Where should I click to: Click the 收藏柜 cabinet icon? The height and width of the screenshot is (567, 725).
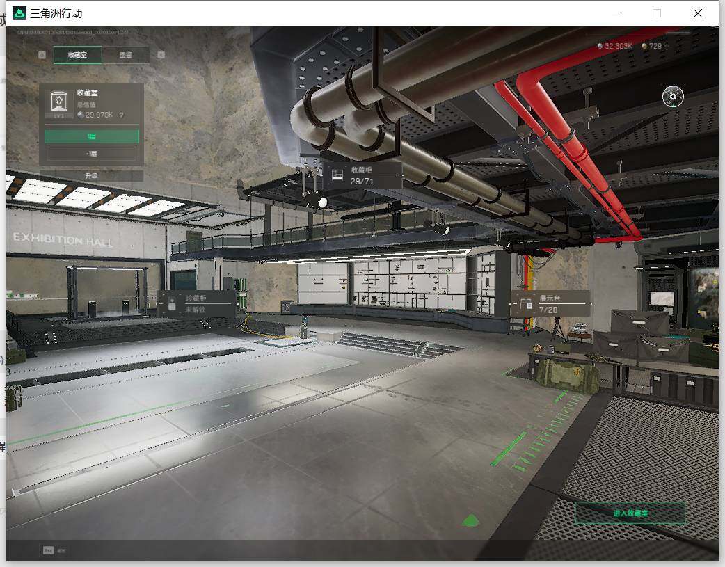pyautogui.click(x=337, y=175)
